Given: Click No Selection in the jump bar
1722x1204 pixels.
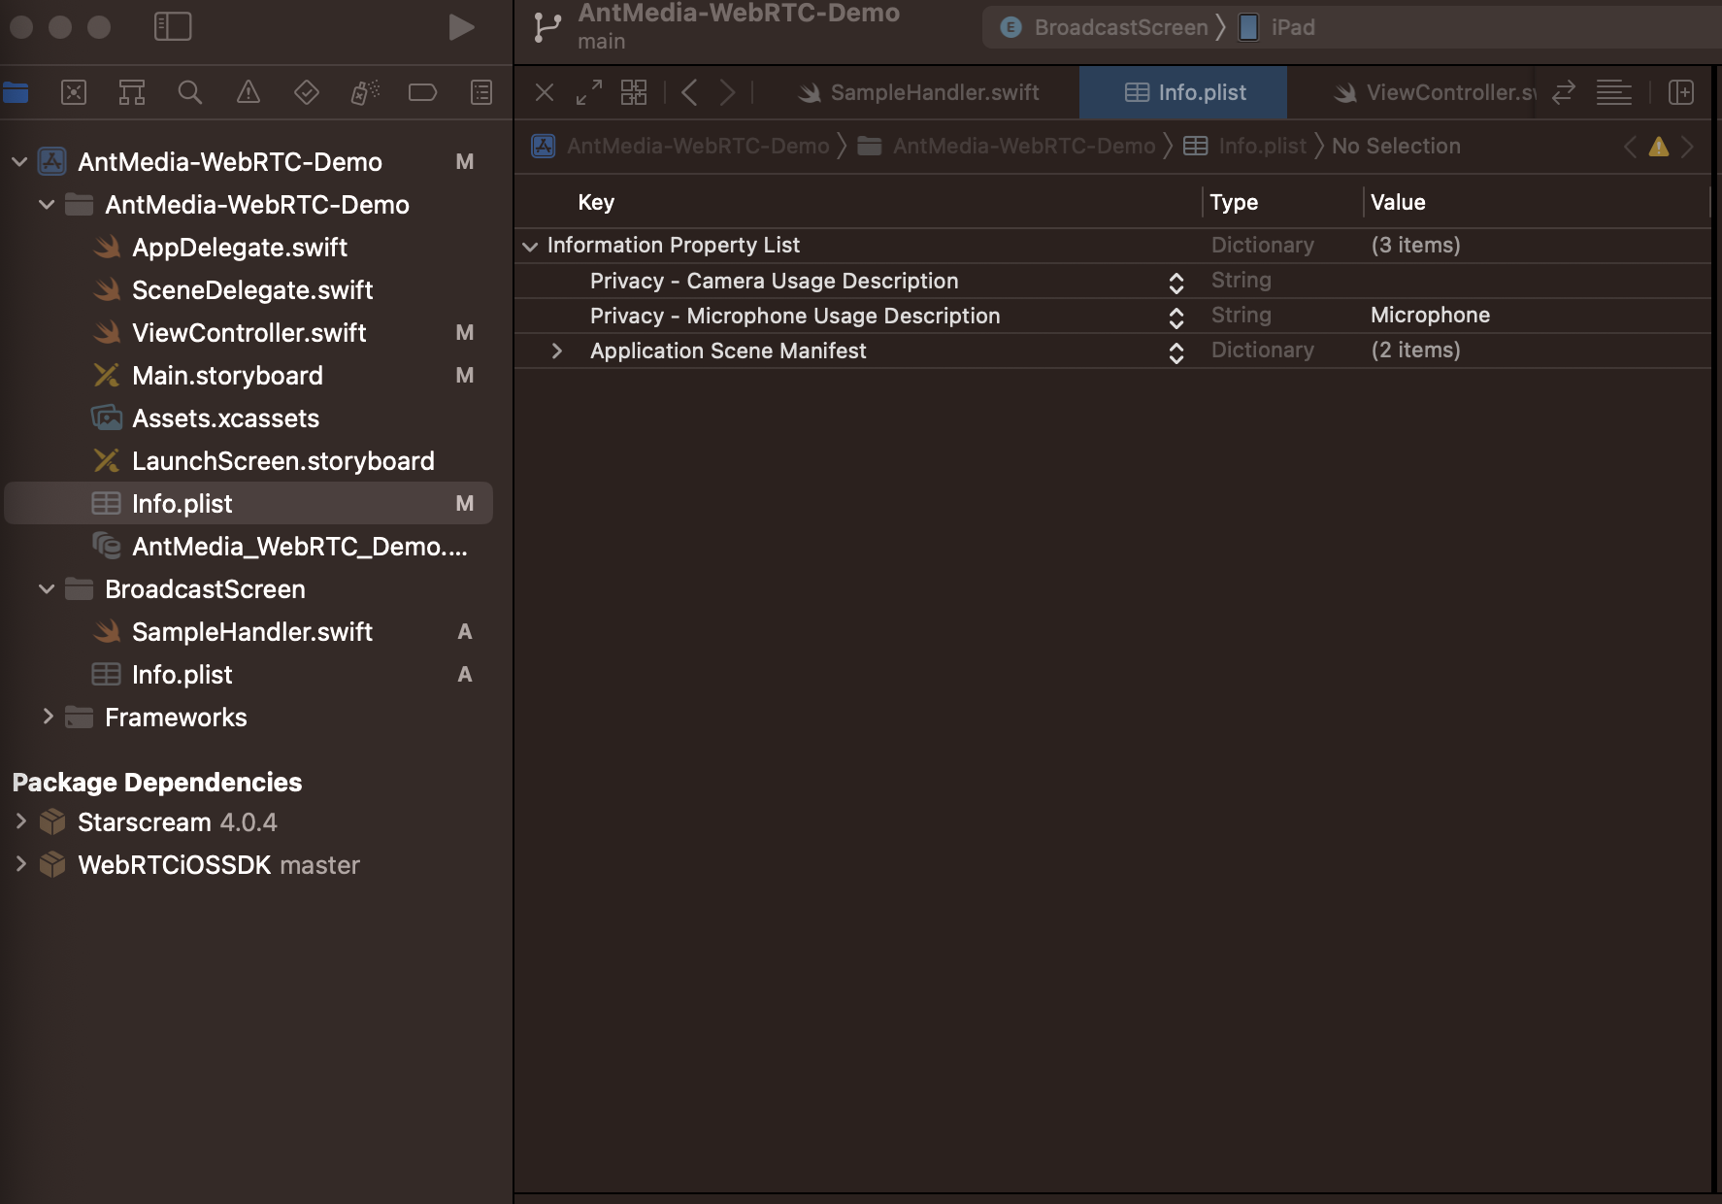Looking at the screenshot, I should tap(1396, 146).
